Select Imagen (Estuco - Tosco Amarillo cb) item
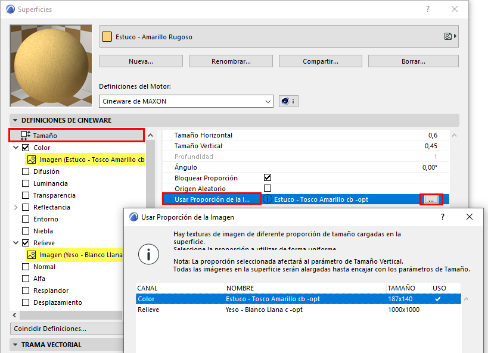This screenshot has height=353, width=488. coord(85,160)
